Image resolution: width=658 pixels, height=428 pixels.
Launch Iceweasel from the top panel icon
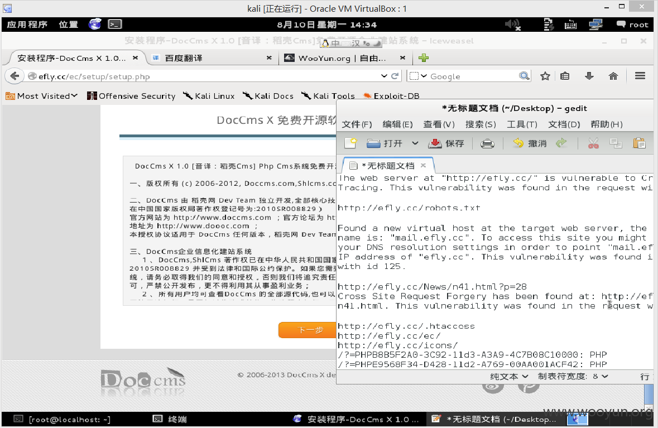(x=95, y=25)
